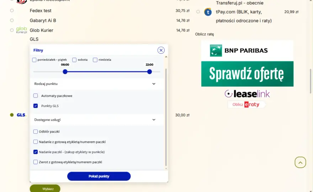Click the tPay.com round logo

(208, 12)
